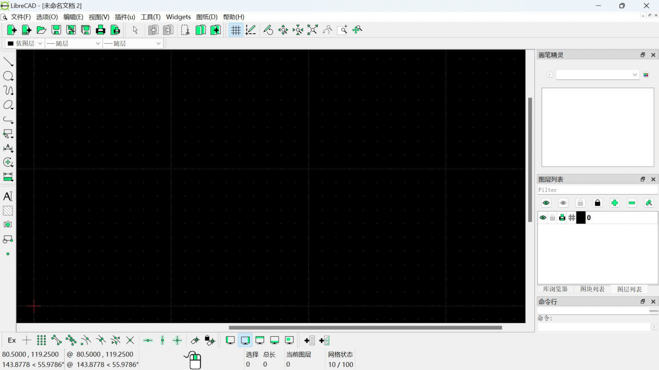Remove layer using the minus button
This screenshot has height=370, width=659.
coord(632,203)
